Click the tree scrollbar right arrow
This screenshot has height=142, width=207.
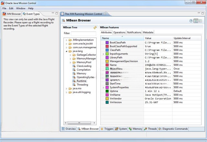tap(94, 123)
